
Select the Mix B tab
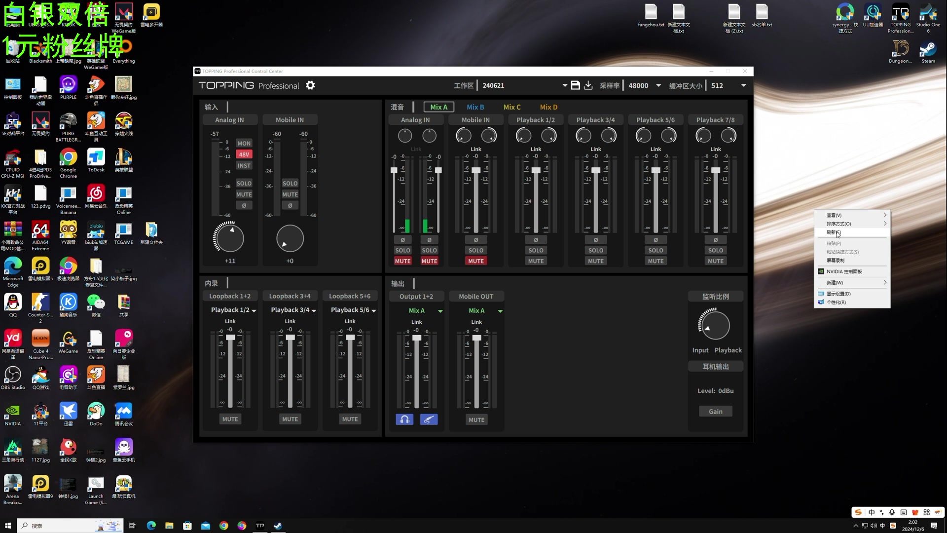point(475,107)
